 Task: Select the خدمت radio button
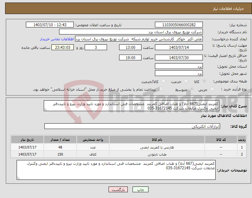pos(186,81)
